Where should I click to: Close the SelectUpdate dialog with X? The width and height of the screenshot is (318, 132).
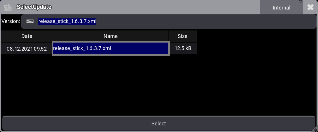coord(310,7)
